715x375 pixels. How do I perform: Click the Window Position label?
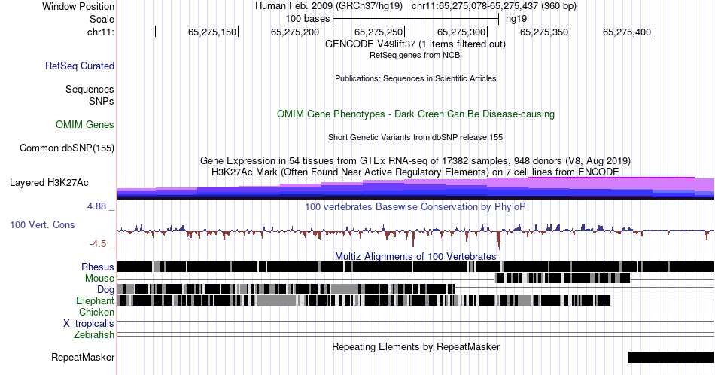coord(78,6)
